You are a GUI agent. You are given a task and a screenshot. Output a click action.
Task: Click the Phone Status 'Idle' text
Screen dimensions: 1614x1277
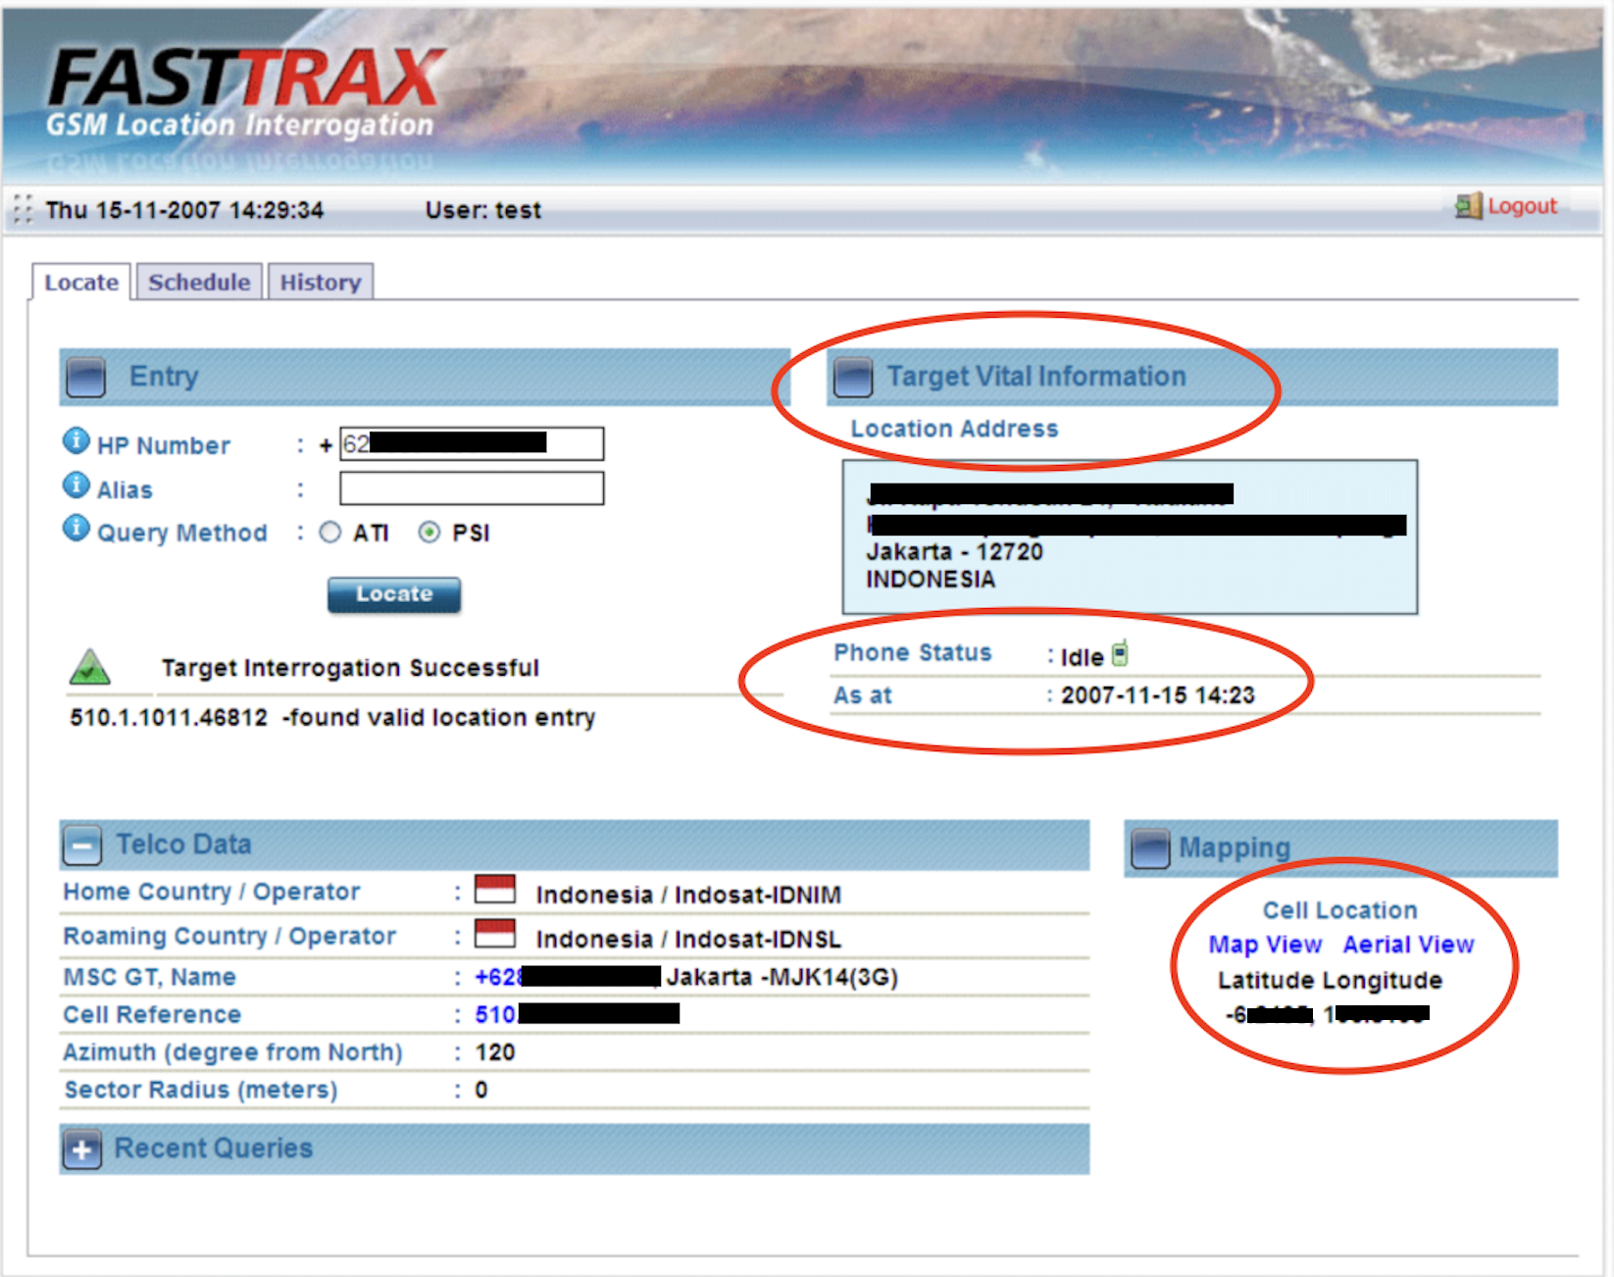[x=1082, y=657]
